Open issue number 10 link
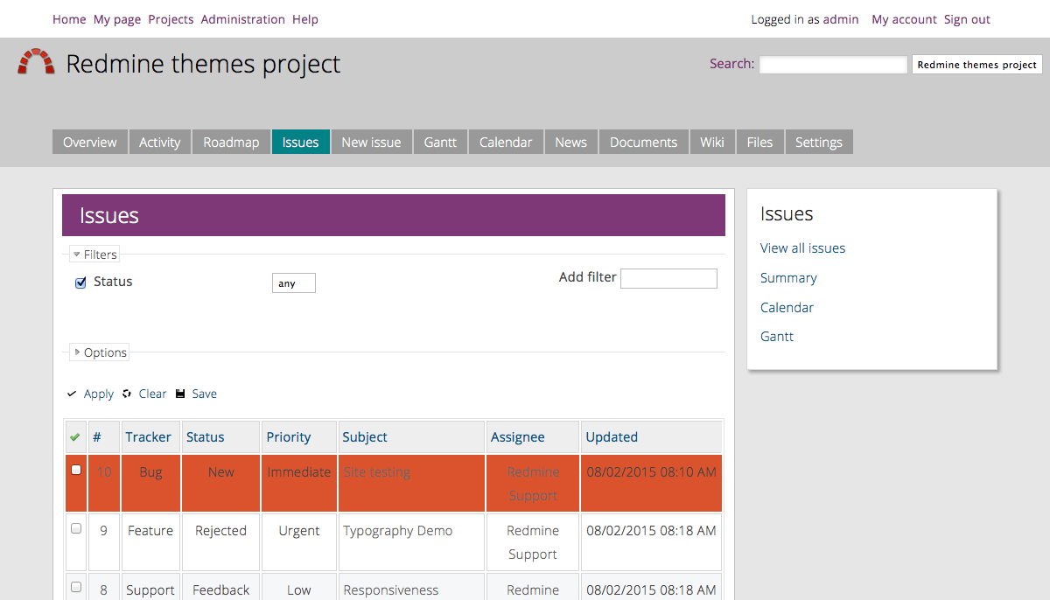This screenshot has height=600, width=1050. click(104, 472)
